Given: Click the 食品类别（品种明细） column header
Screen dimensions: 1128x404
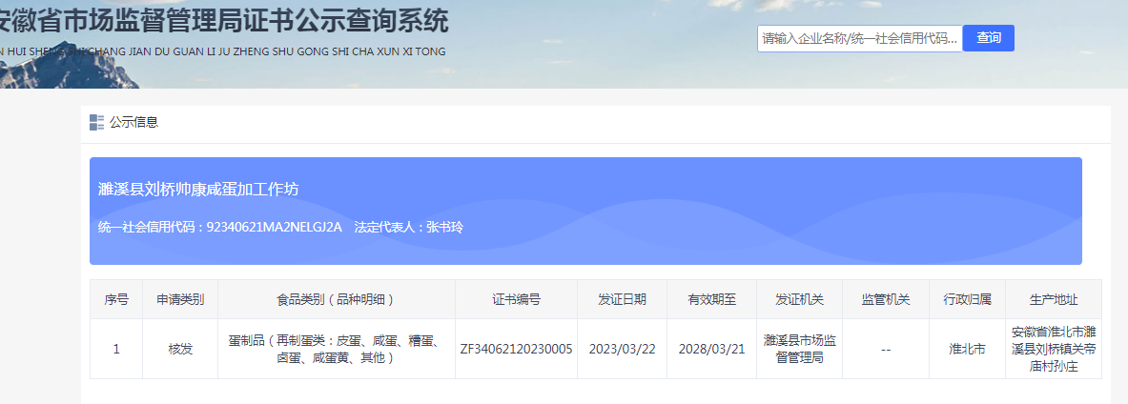Looking at the screenshot, I should pyautogui.click(x=336, y=299).
